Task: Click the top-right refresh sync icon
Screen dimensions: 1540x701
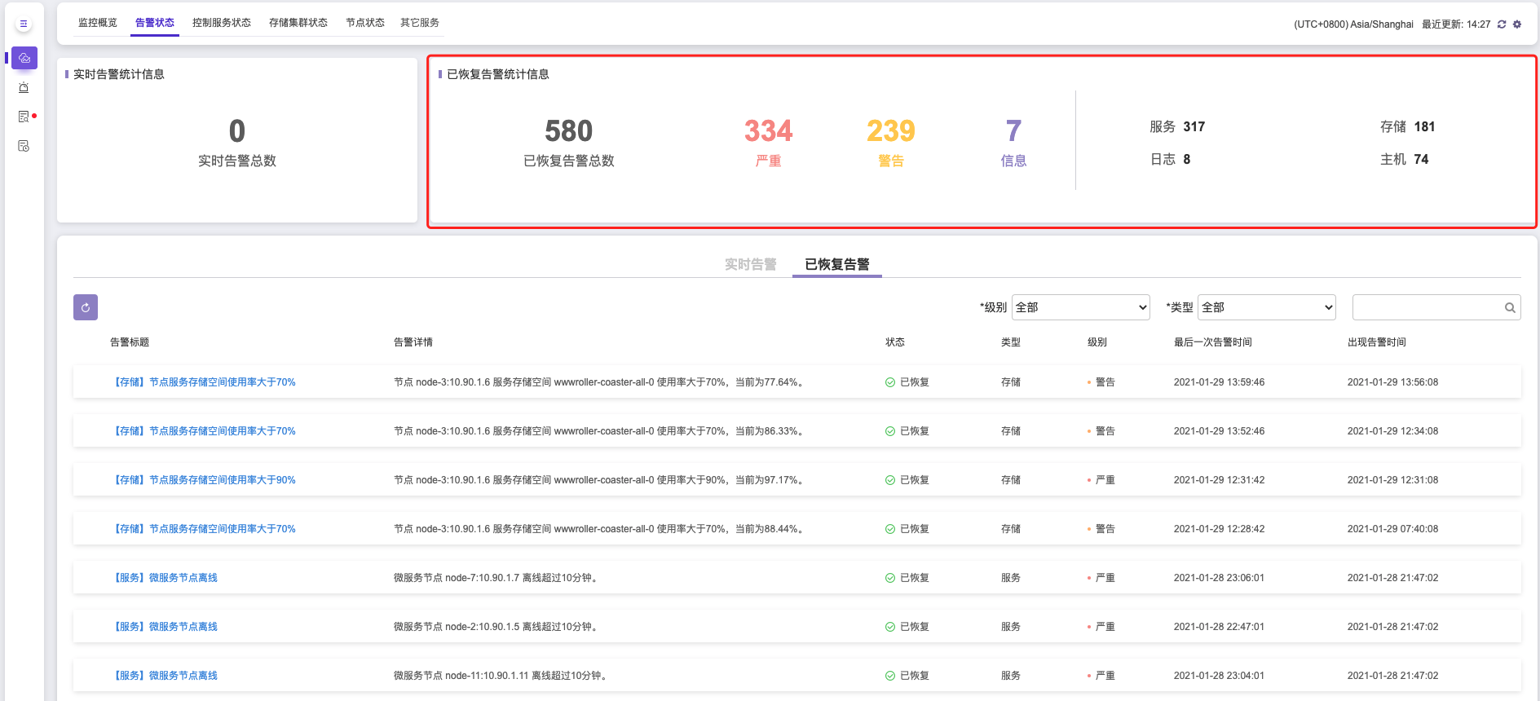Action: [x=1502, y=24]
